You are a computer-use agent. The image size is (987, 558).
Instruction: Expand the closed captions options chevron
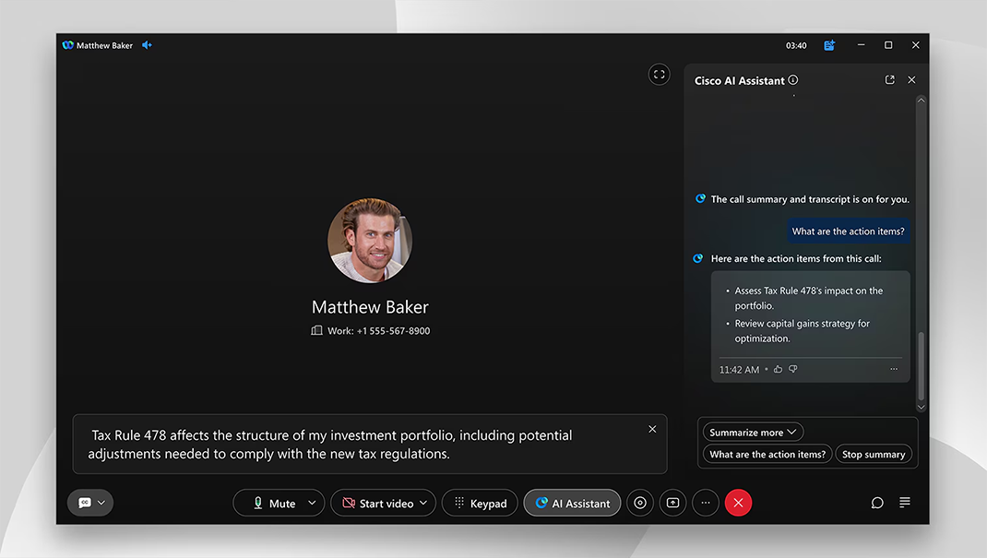click(101, 503)
